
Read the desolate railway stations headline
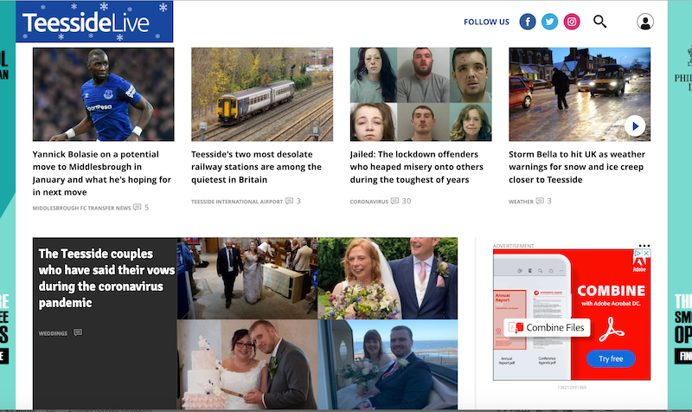pos(256,167)
